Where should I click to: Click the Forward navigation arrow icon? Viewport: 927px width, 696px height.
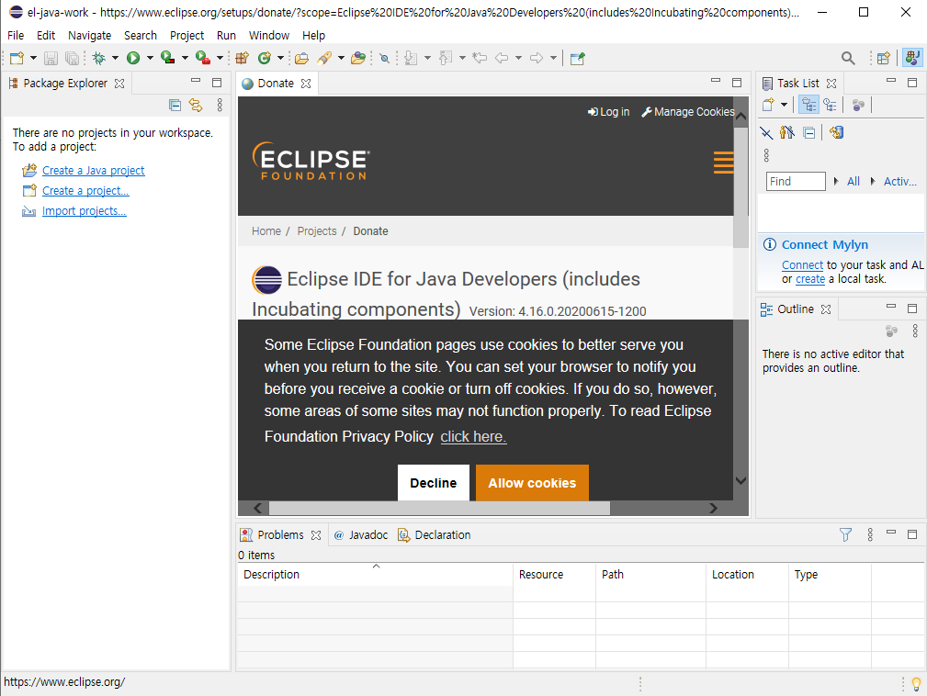point(537,58)
